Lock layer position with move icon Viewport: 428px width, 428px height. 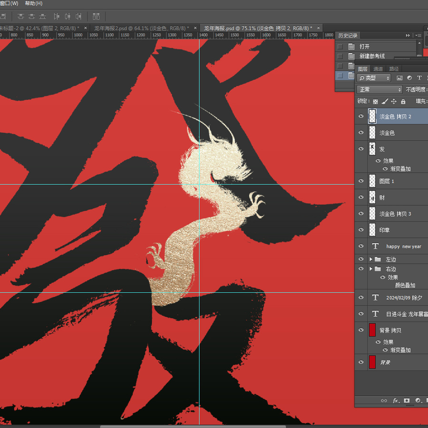point(394,102)
